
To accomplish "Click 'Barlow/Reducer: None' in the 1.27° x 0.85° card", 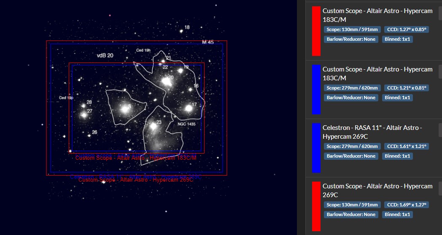I will 351,40.
